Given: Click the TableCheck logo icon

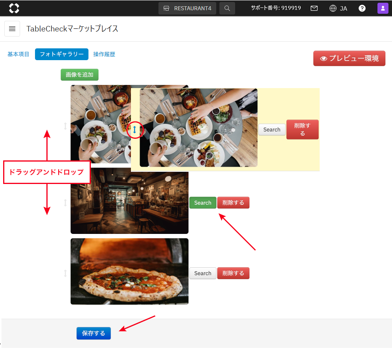Looking at the screenshot, I should coord(14,8).
